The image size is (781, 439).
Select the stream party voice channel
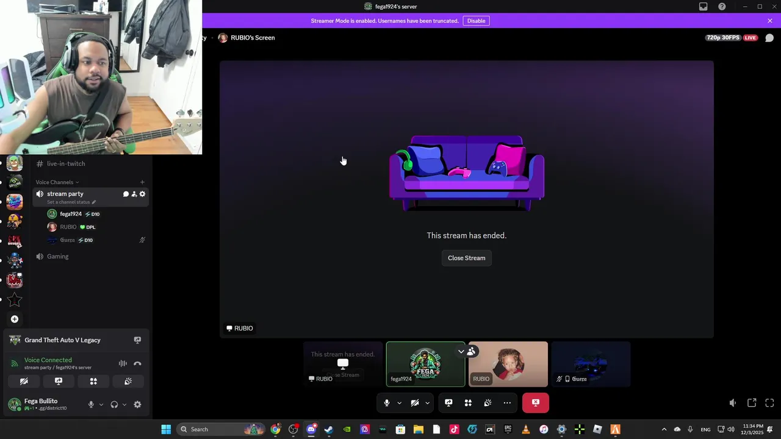click(x=65, y=194)
